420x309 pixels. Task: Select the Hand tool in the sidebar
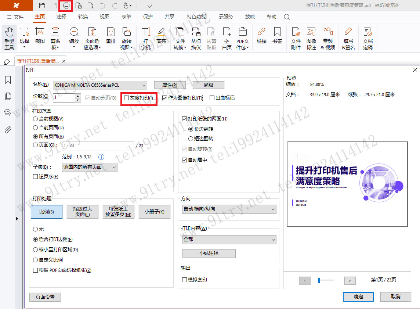point(9,37)
